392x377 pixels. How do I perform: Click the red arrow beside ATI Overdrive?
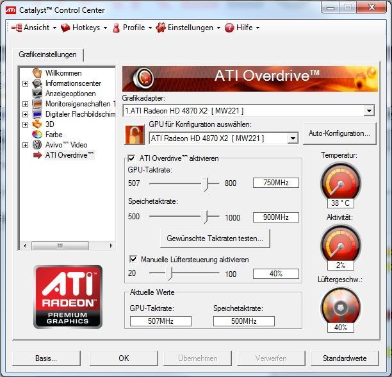tap(38, 155)
